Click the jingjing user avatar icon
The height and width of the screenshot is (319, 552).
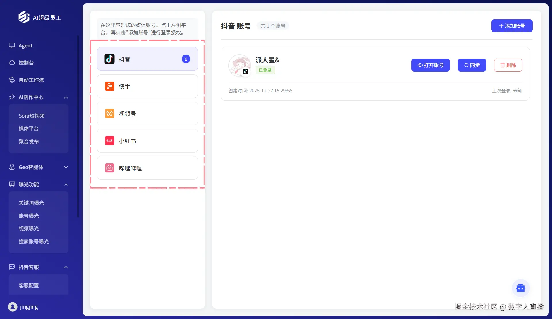click(x=12, y=307)
